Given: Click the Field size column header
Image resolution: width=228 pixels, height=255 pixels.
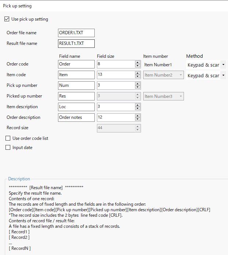Looking at the screenshot, I should click(x=106, y=56).
